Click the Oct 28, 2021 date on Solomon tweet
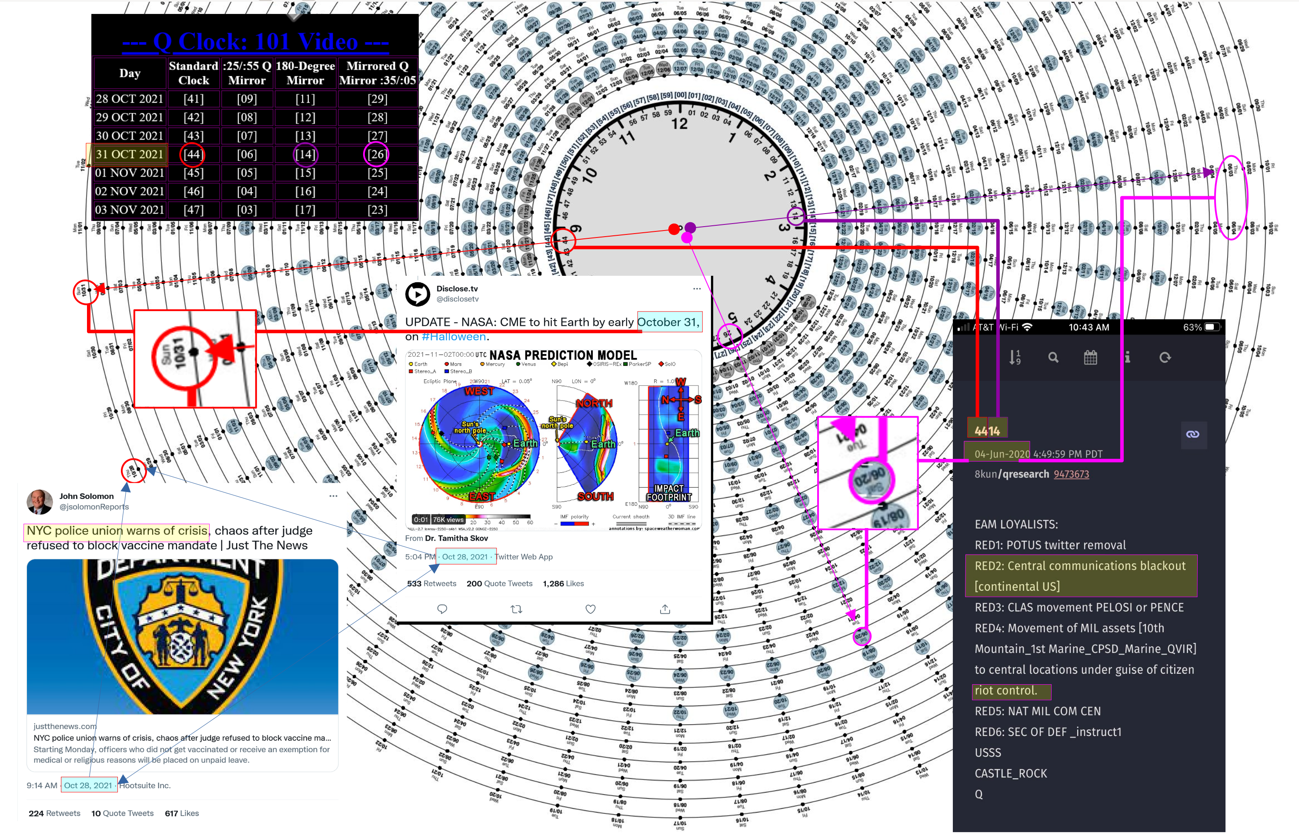 88,786
